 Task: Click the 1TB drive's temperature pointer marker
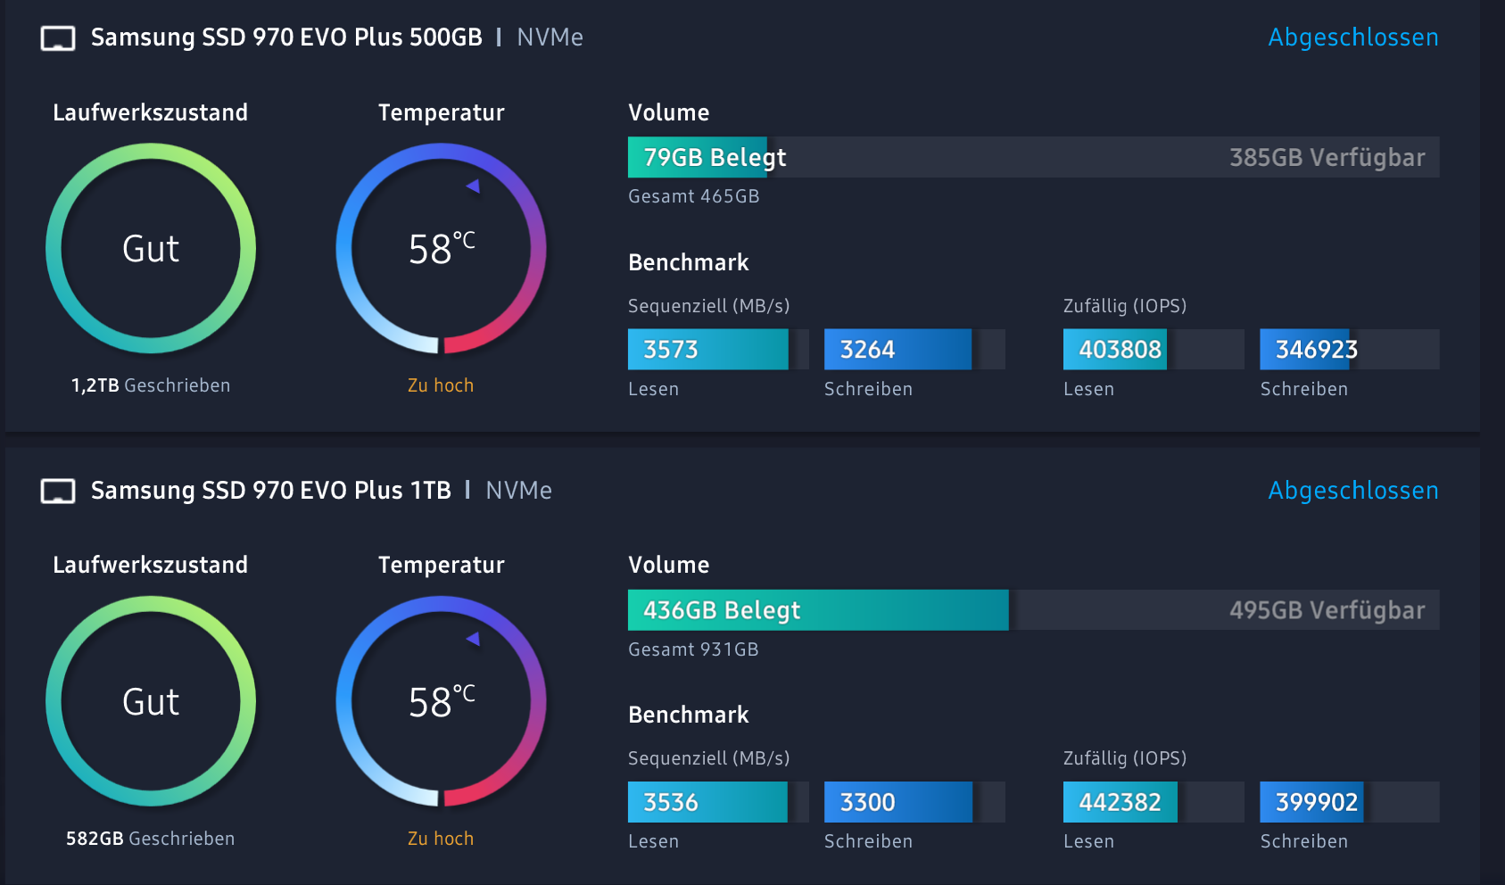[x=473, y=639]
